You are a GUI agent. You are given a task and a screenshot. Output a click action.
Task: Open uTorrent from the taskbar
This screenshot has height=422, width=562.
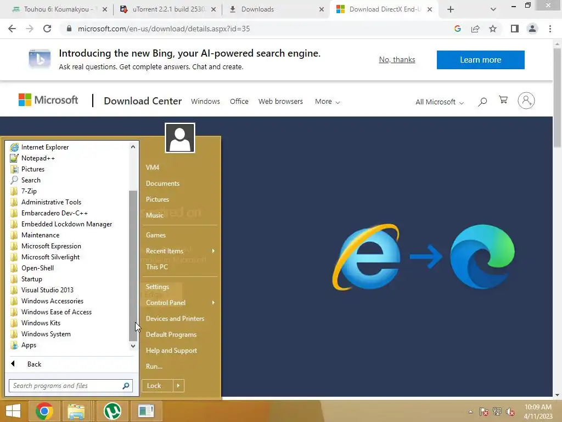click(x=112, y=411)
